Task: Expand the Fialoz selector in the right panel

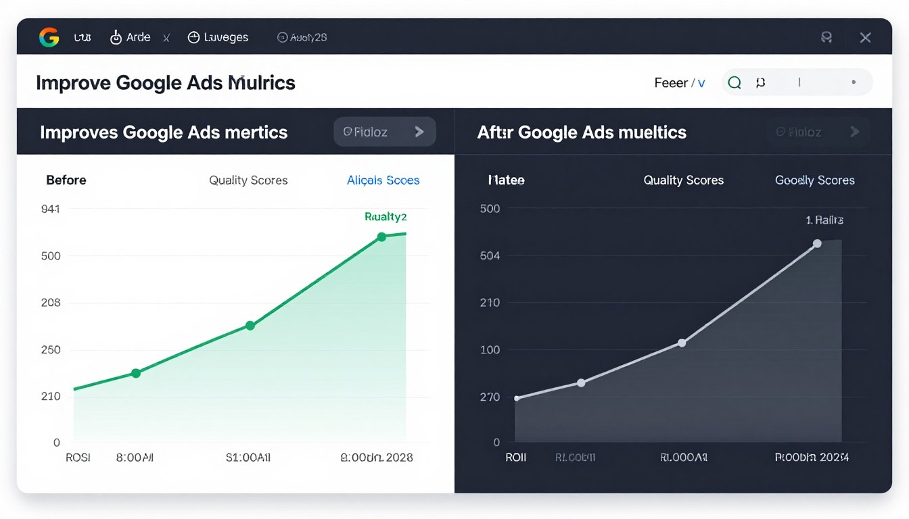Action: (818, 132)
